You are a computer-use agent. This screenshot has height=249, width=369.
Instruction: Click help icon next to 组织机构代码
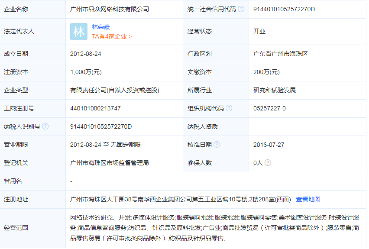click(x=229, y=108)
